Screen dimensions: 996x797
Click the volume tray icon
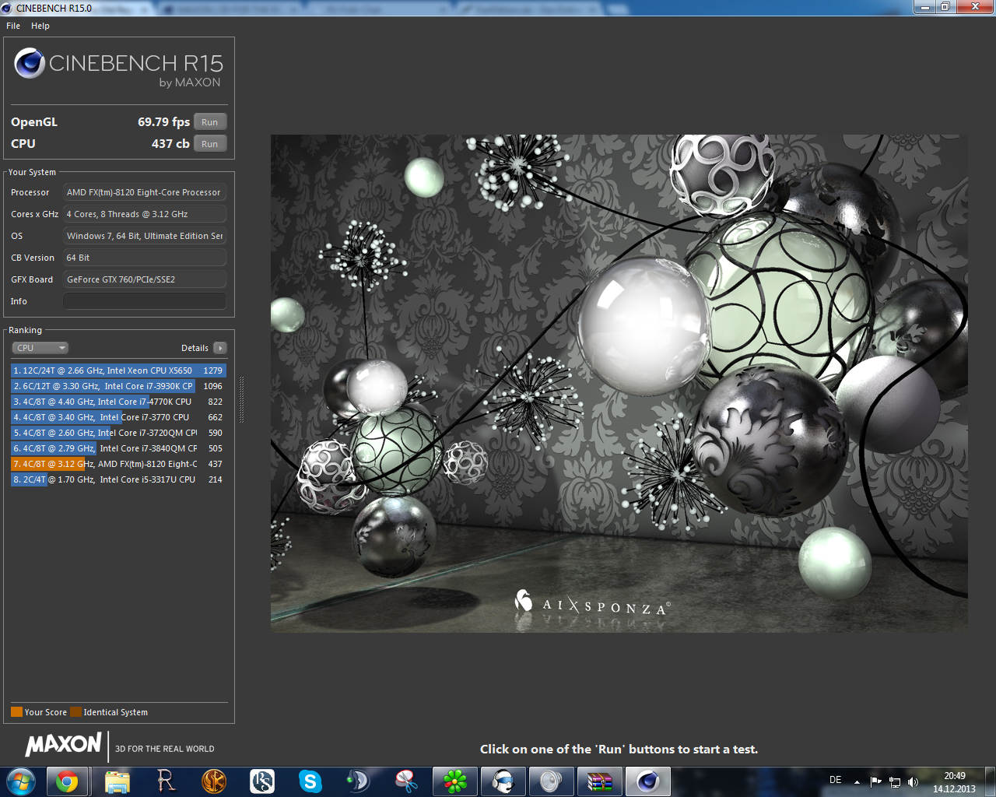913,781
